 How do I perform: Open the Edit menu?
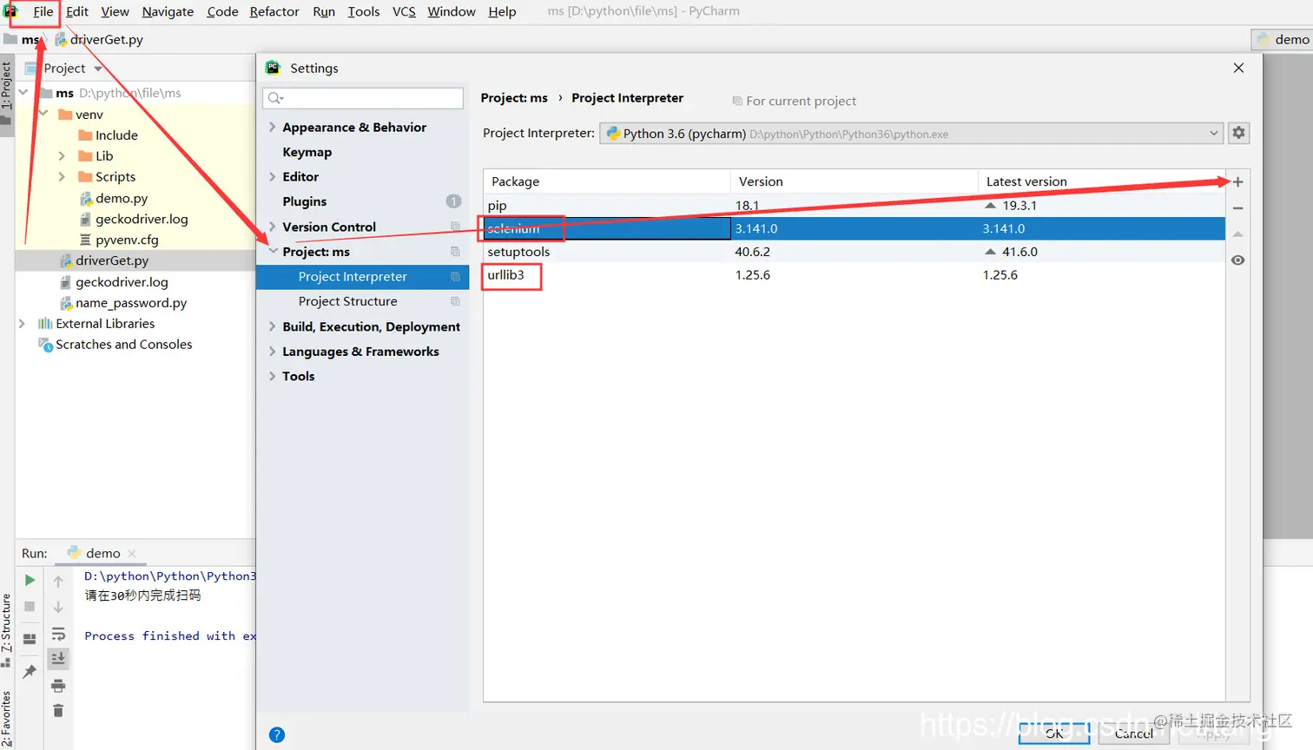77,11
